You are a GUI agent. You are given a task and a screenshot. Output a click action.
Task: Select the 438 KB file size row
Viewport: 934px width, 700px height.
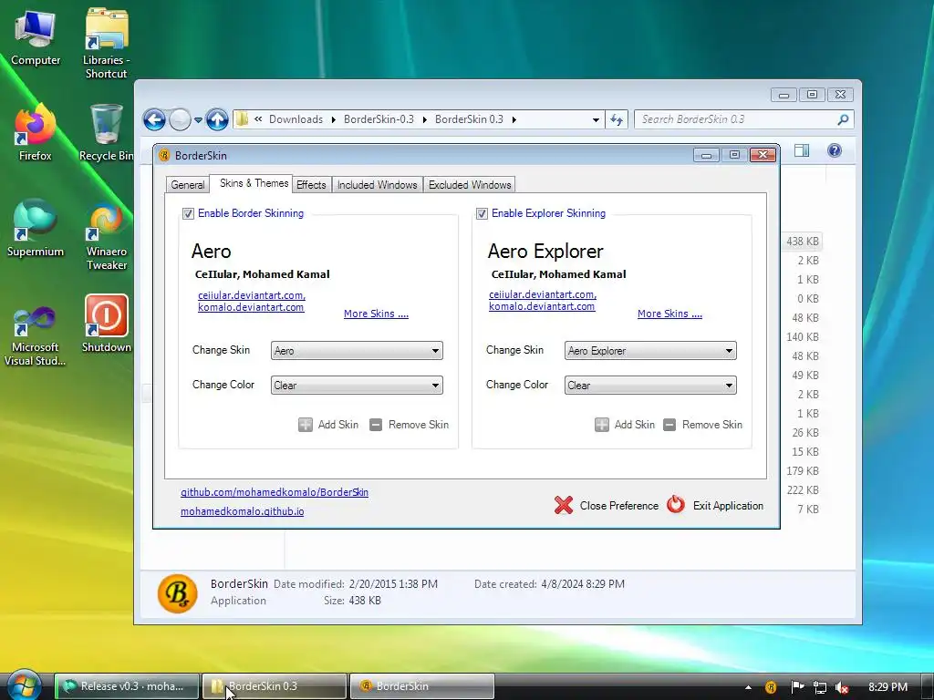click(x=803, y=242)
